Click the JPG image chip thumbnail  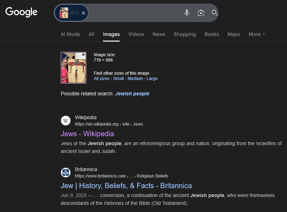[x=64, y=13]
